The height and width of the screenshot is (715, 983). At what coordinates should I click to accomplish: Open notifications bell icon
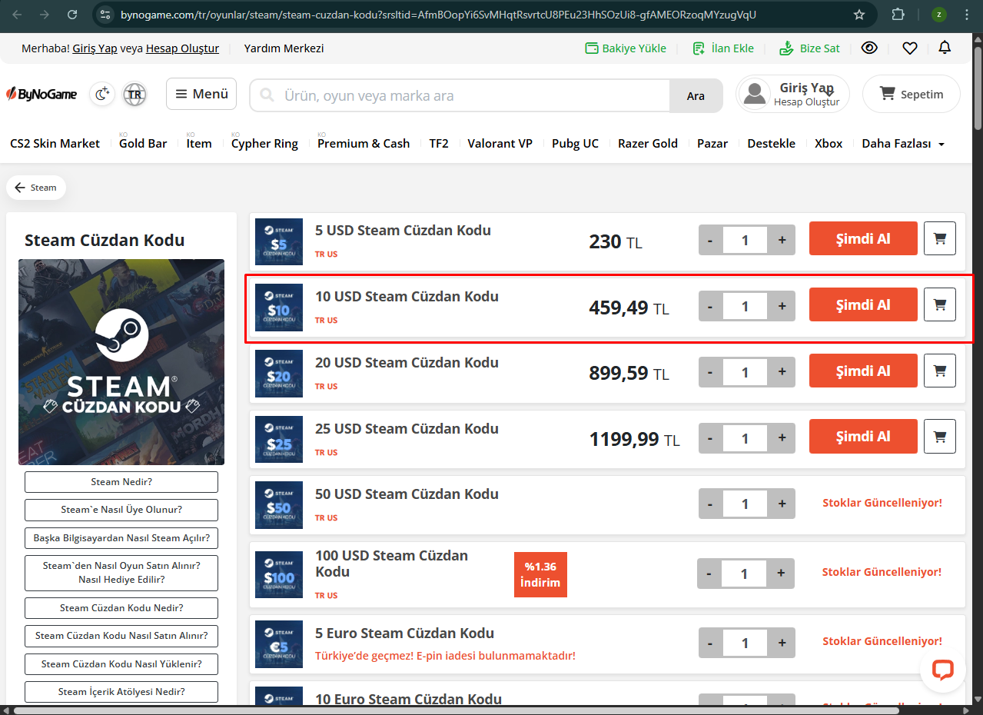point(945,48)
